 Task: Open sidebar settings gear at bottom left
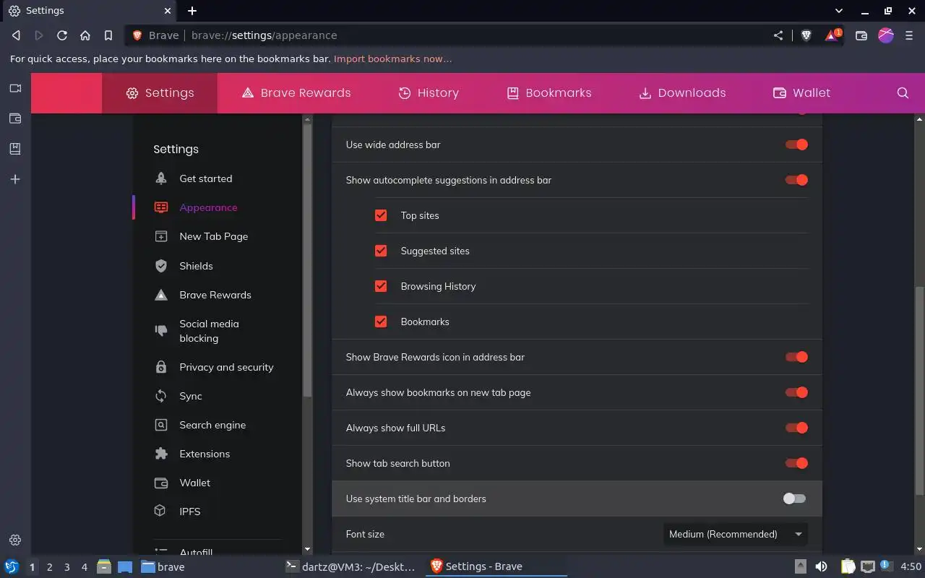point(15,540)
